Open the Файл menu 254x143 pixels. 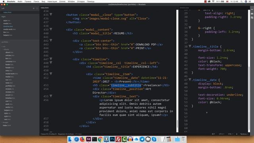coord(20,2)
